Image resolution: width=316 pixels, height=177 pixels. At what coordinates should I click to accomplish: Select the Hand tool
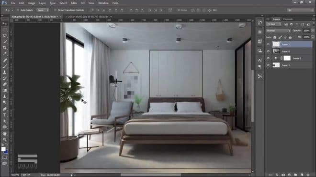click(4, 134)
